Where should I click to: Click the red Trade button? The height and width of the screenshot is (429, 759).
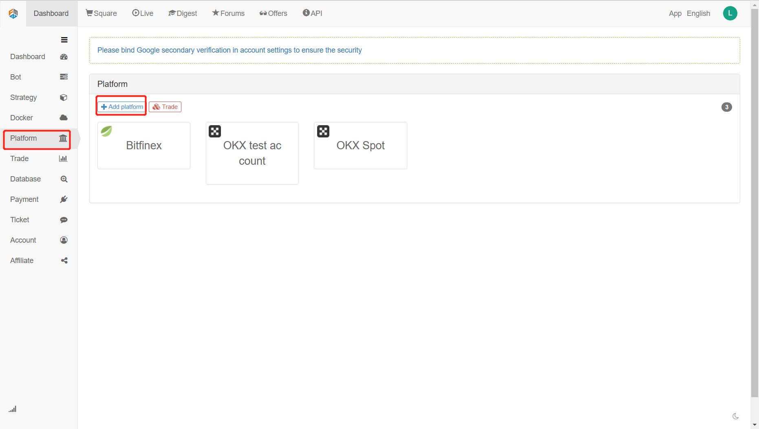tap(165, 107)
